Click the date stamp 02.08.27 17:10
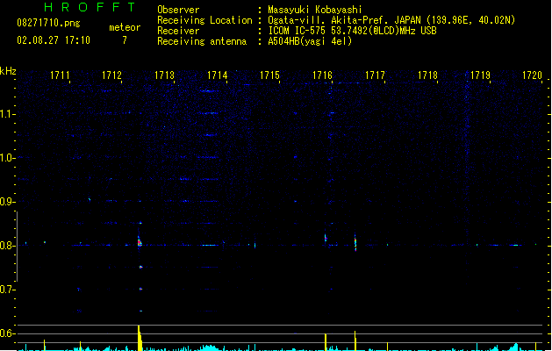 click(54, 40)
